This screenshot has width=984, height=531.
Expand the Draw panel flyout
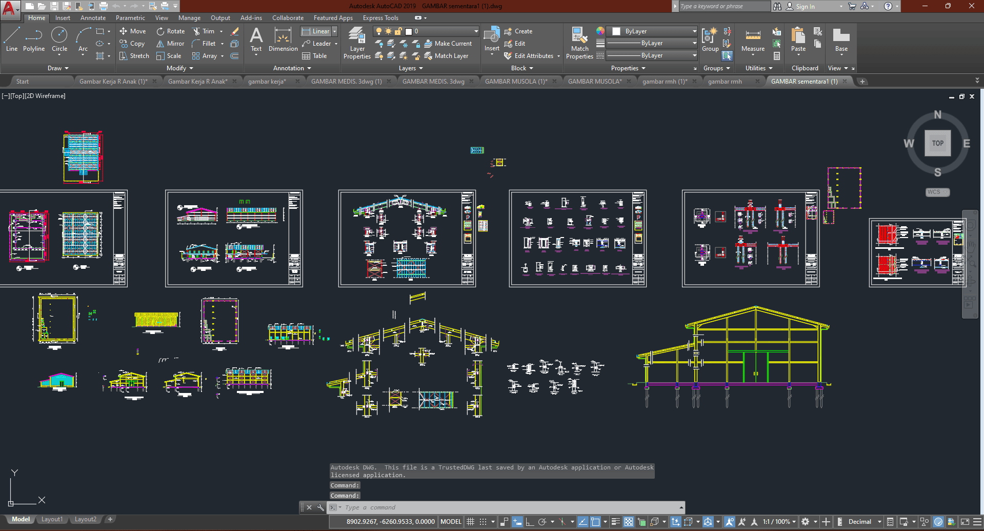pos(58,68)
